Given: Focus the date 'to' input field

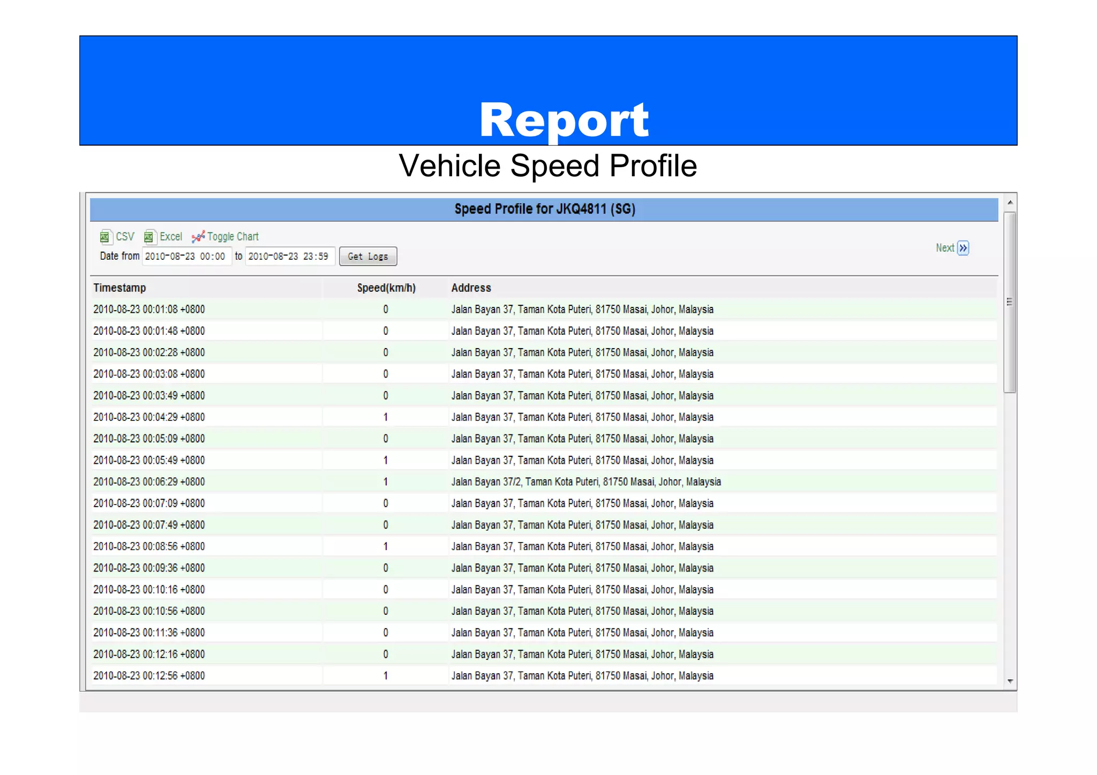Looking at the screenshot, I should 290,256.
